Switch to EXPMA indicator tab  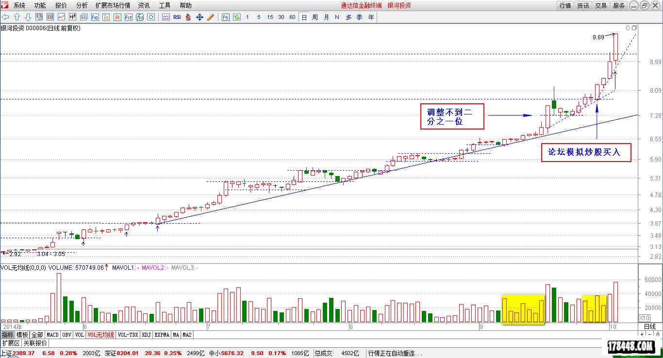click(x=162, y=335)
